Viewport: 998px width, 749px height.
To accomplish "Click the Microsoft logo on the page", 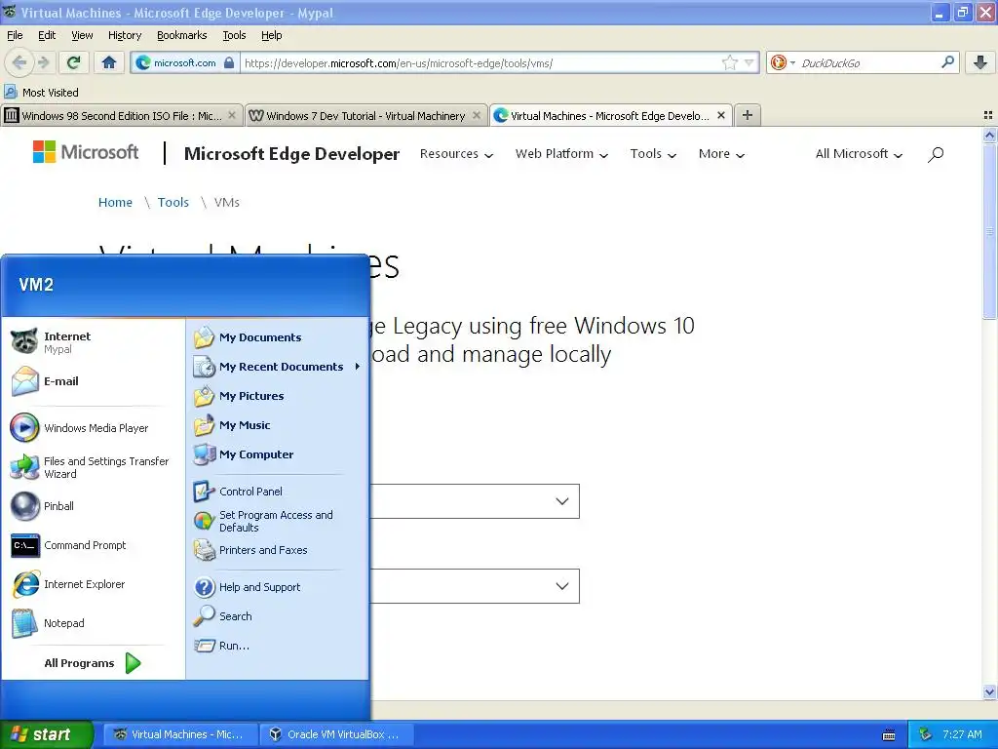I will 86,152.
